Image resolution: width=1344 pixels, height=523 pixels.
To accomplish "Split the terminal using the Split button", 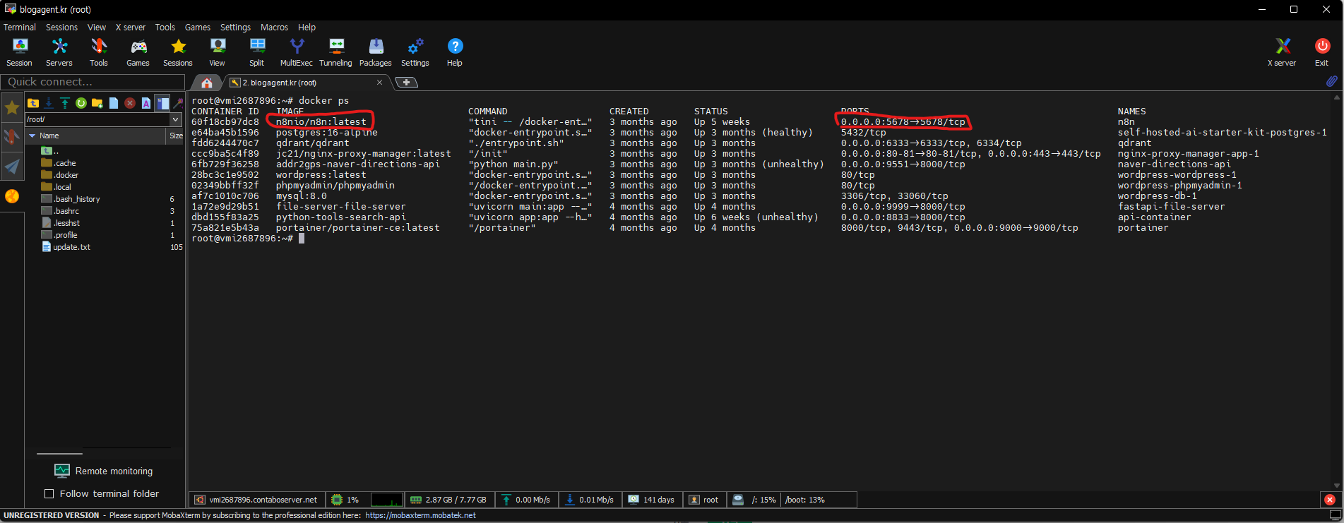I will (x=257, y=52).
